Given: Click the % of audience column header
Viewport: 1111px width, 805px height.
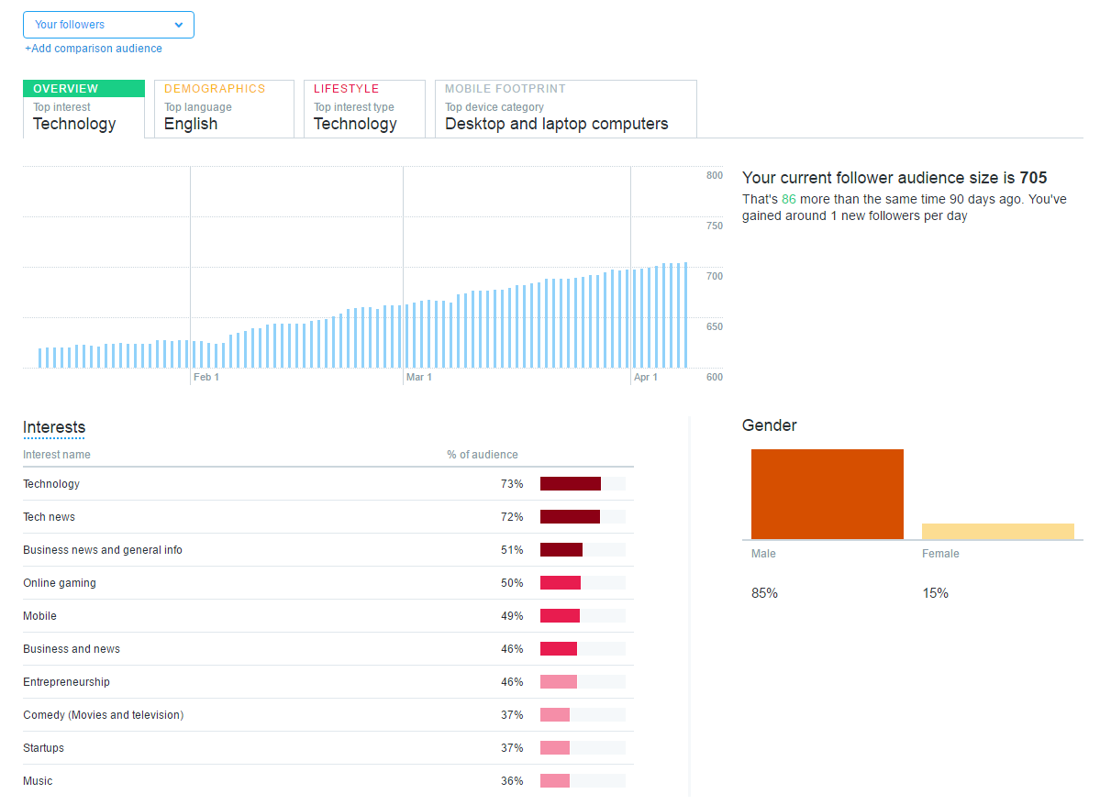Looking at the screenshot, I should [x=483, y=455].
